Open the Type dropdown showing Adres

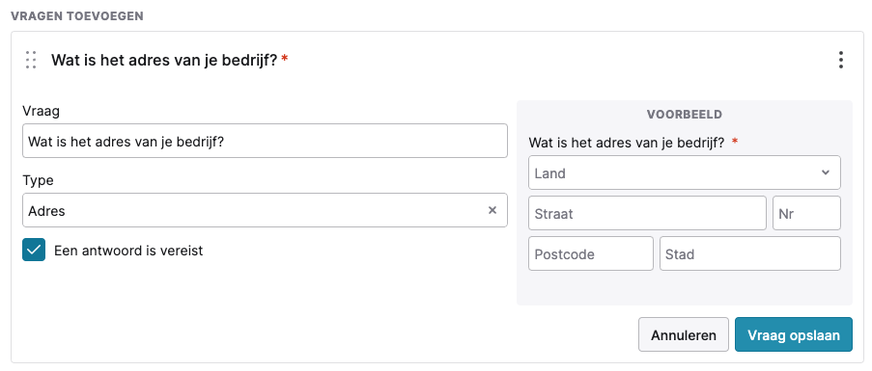[265, 210]
